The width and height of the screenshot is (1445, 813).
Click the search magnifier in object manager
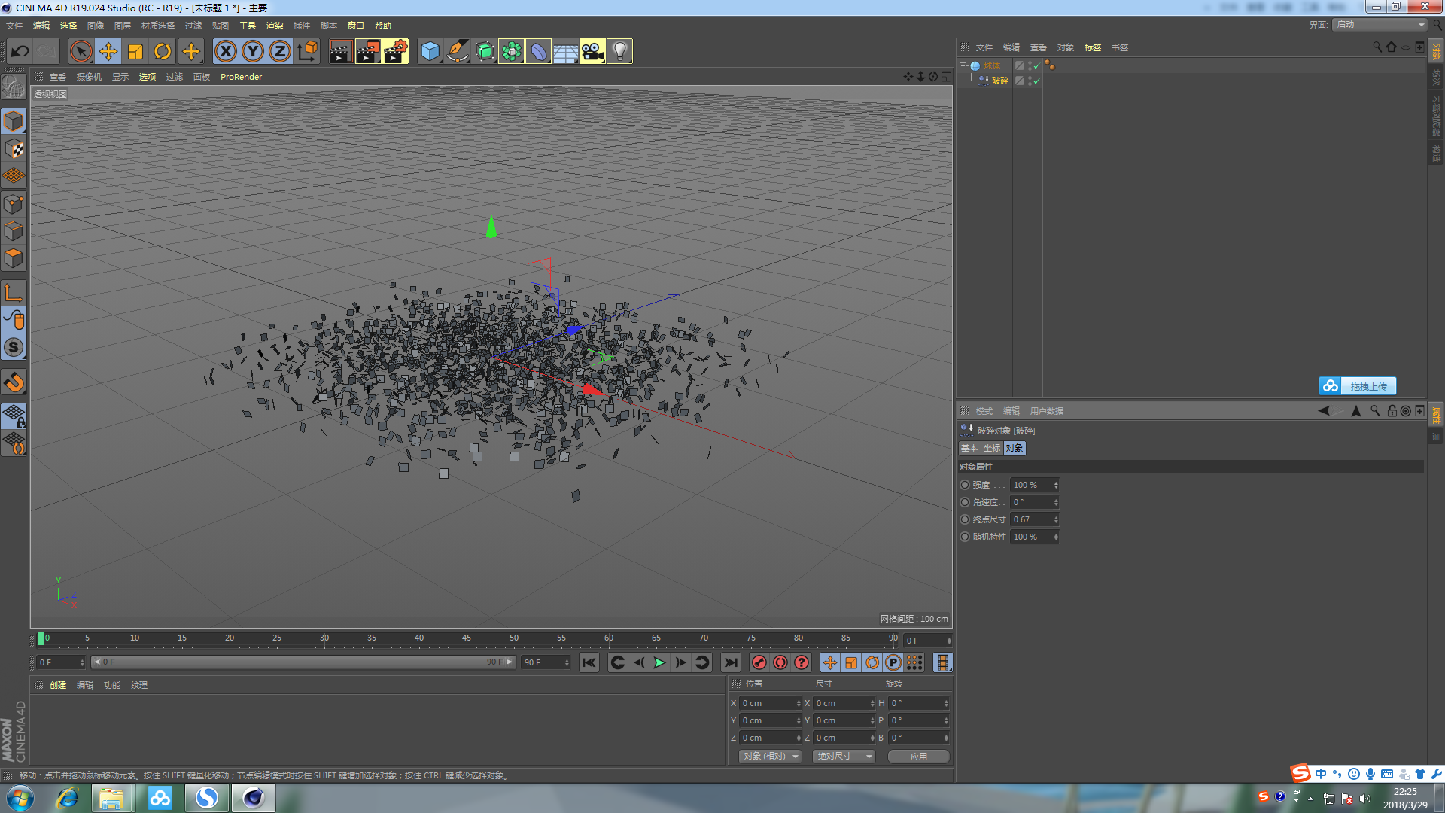point(1377,47)
